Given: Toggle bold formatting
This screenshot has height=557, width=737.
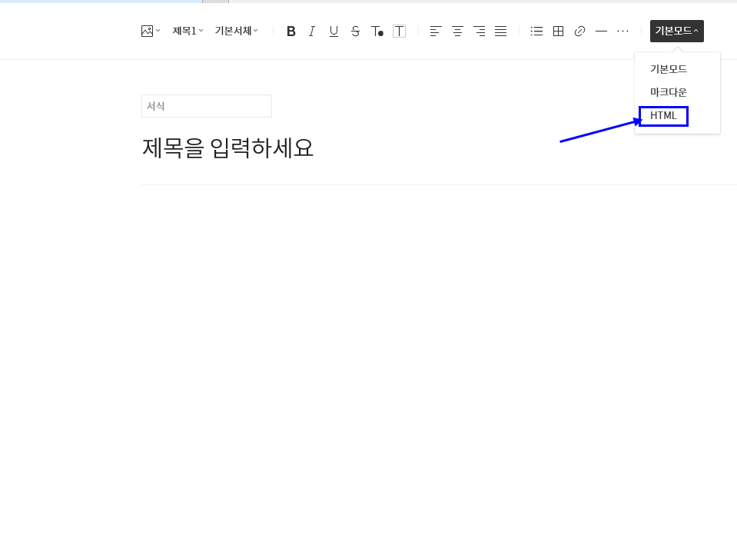Looking at the screenshot, I should tap(291, 31).
